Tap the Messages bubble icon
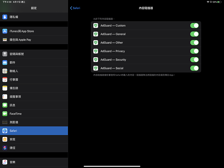224x168 pixels. pyautogui.click(x=5, y=105)
